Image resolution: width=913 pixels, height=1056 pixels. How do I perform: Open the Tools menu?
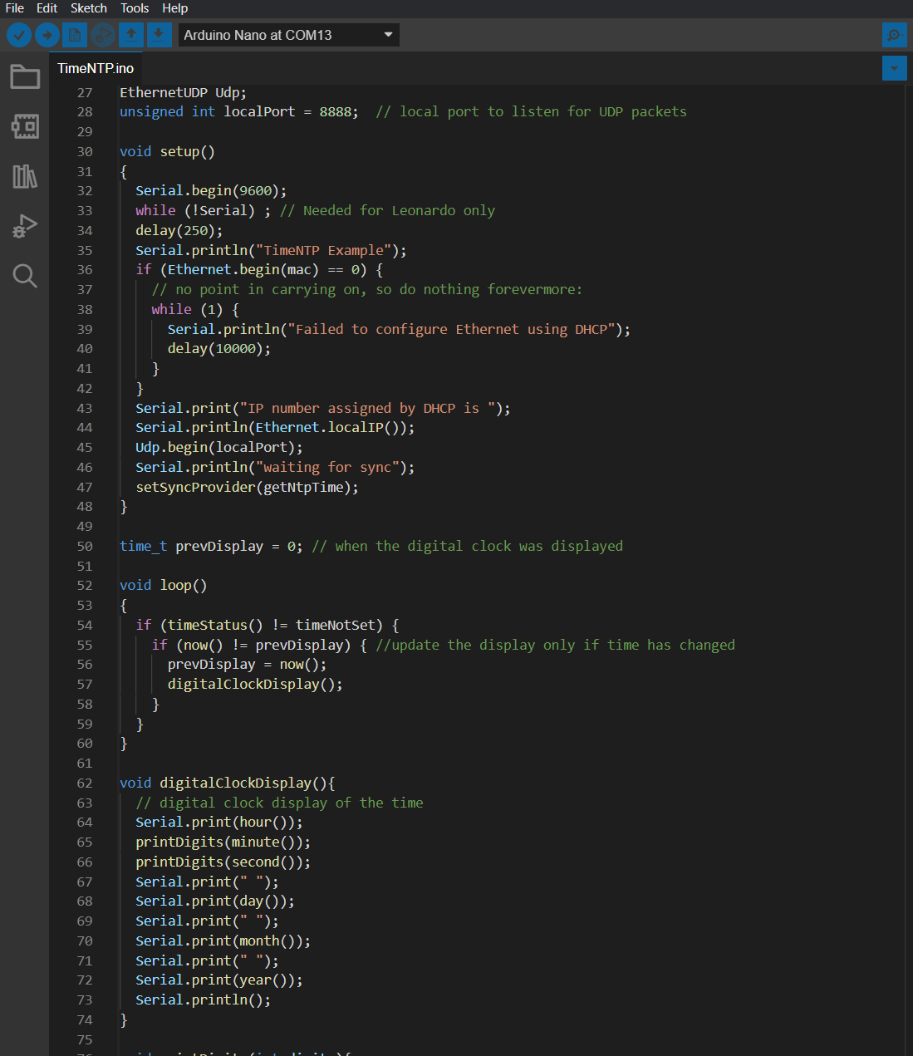[135, 8]
